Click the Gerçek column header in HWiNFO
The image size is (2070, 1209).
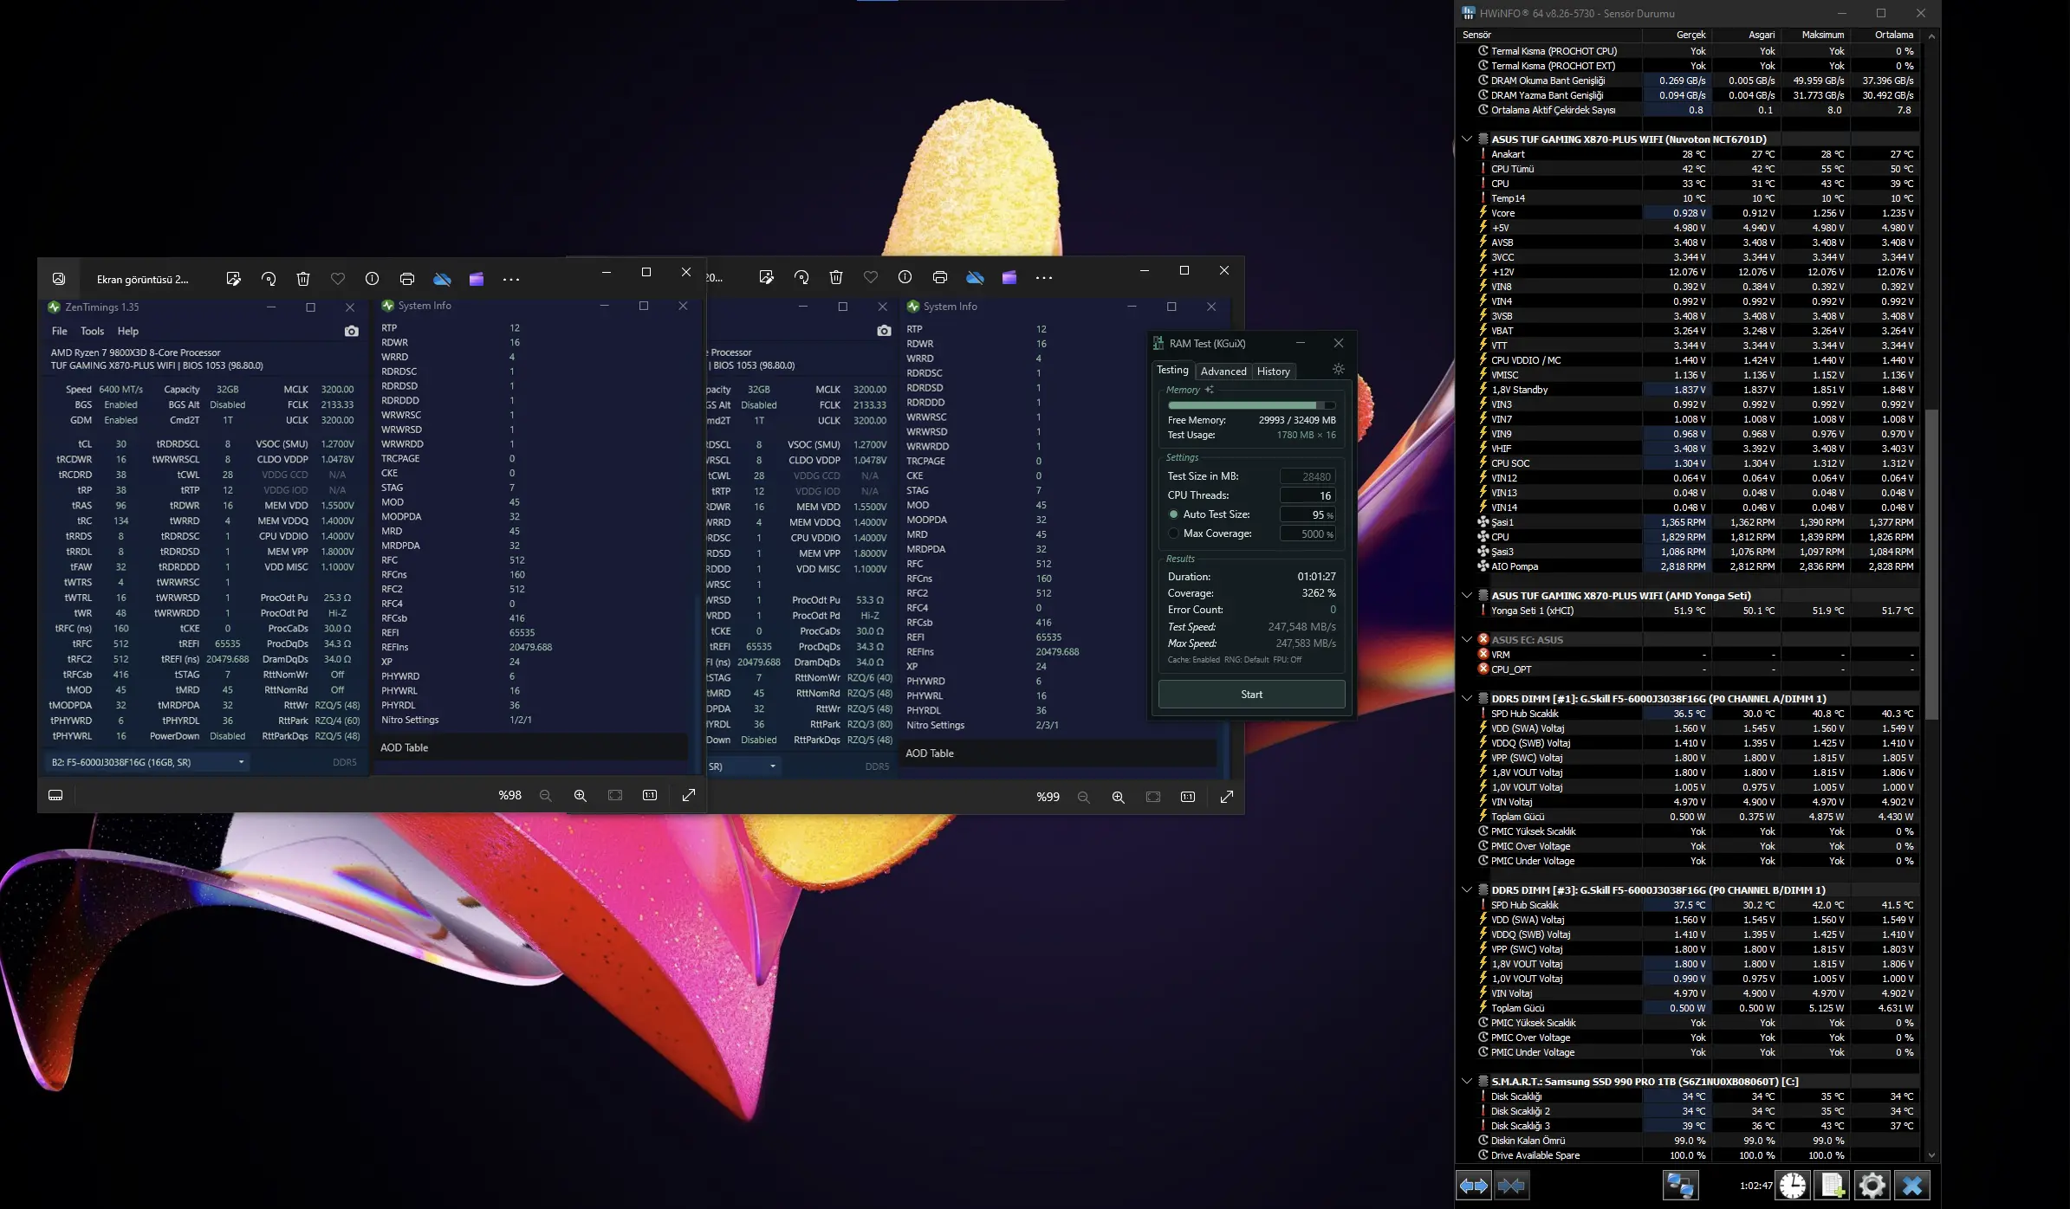pyautogui.click(x=1677, y=35)
